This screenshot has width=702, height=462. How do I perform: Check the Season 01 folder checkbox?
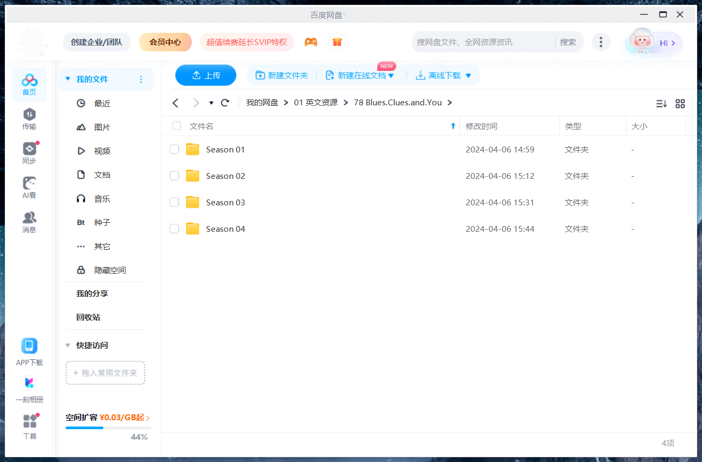[x=174, y=150]
